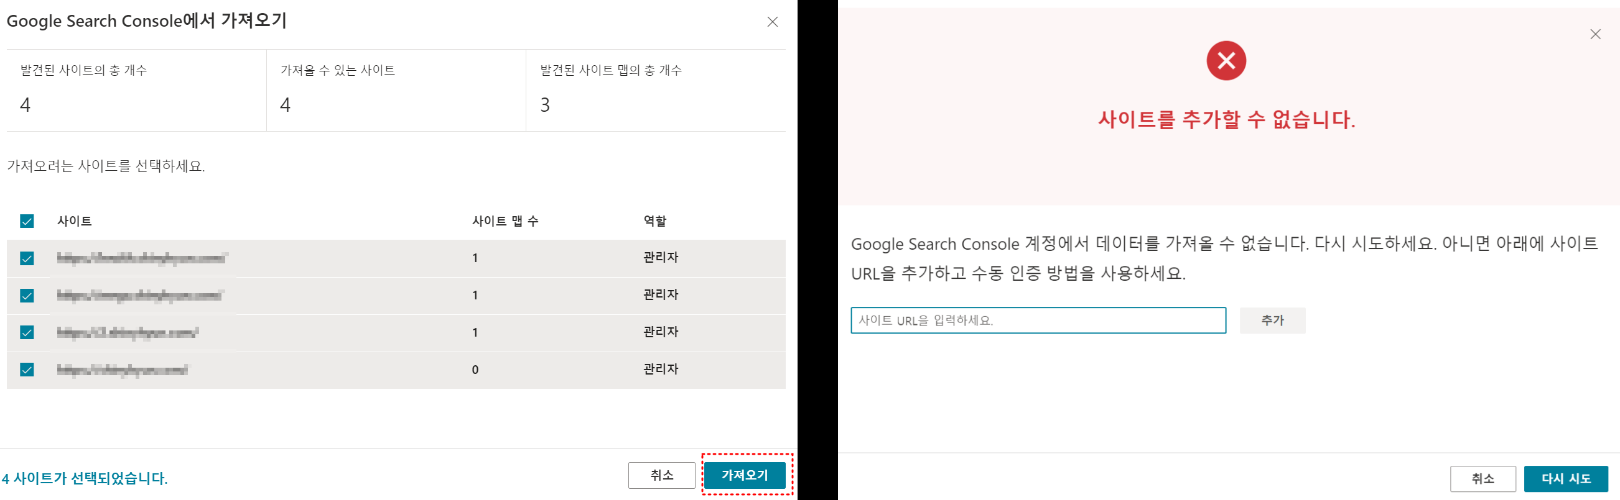Uncheck the third site row checkbox
This screenshot has width=1620, height=500.
(x=26, y=332)
